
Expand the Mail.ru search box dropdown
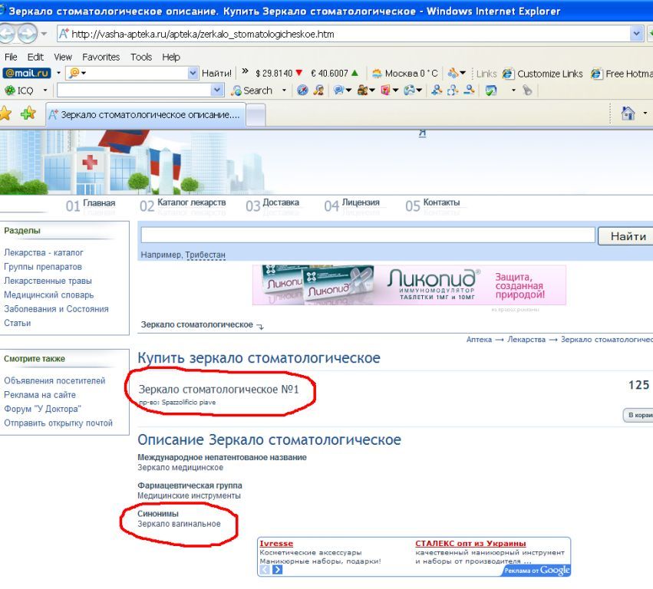tap(193, 74)
